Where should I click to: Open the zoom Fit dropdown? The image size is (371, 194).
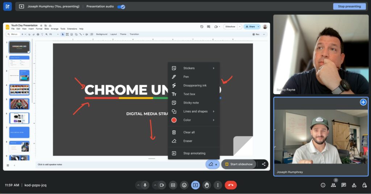click(x=54, y=34)
